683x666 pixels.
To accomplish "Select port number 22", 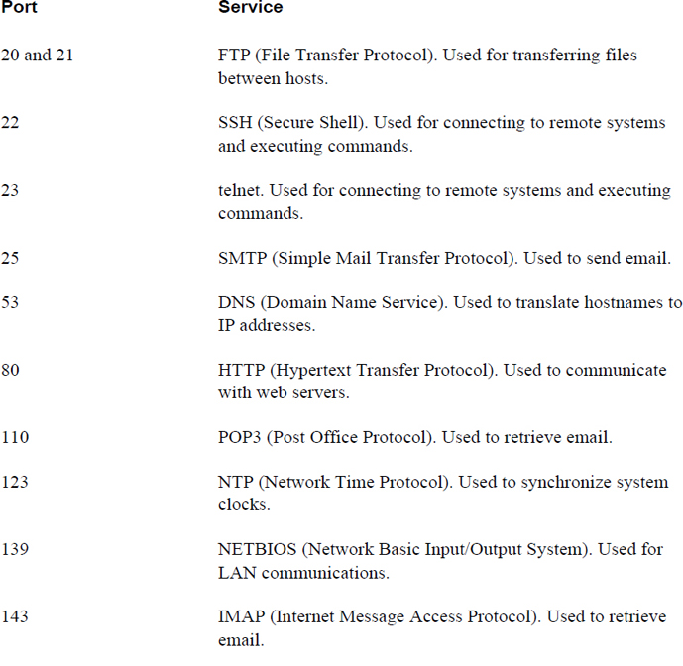I will tap(11, 123).
